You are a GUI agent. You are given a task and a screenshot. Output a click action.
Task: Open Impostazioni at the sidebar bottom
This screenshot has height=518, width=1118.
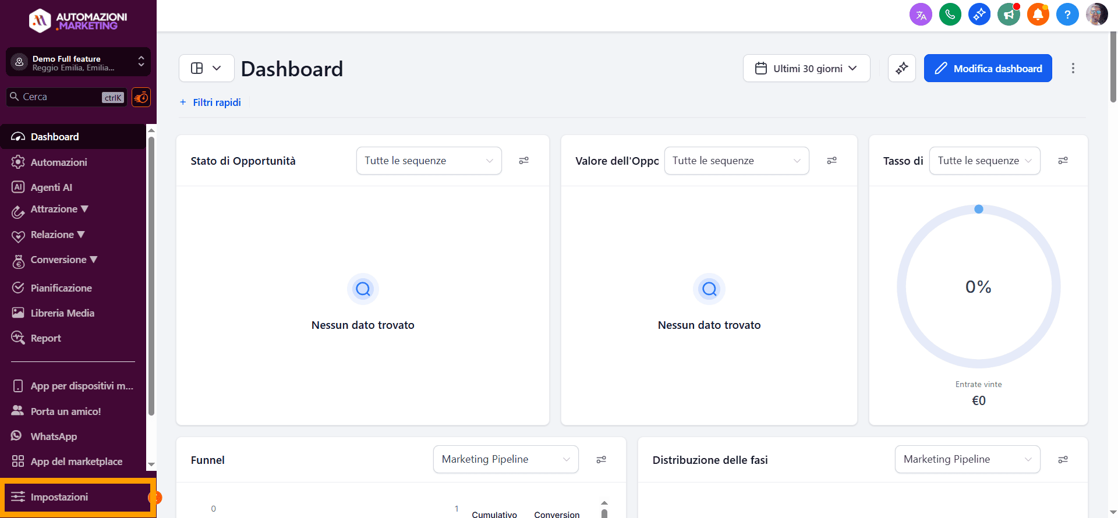tap(59, 497)
